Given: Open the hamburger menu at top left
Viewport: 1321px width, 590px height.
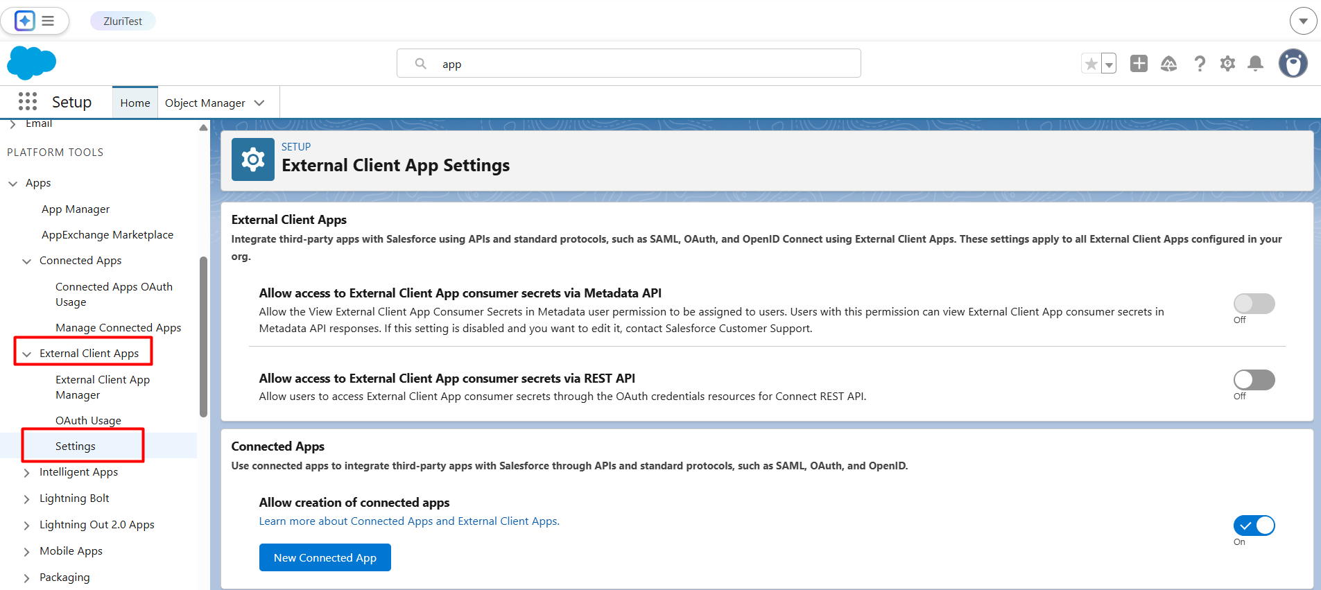Looking at the screenshot, I should (48, 21).
